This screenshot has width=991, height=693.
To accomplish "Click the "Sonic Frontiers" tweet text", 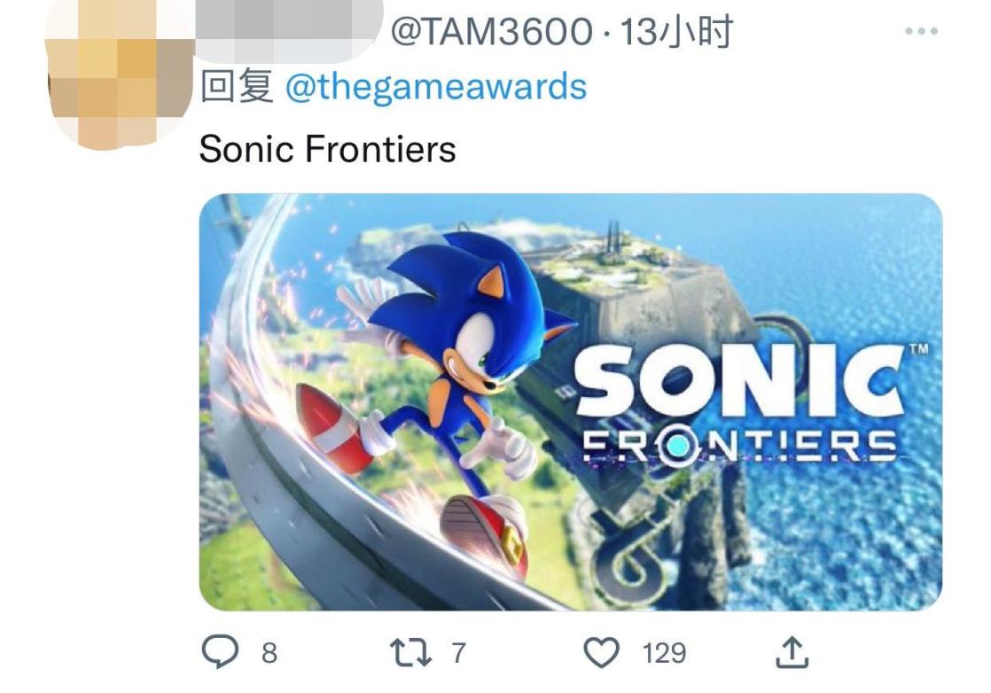I will tap(327, 149).
